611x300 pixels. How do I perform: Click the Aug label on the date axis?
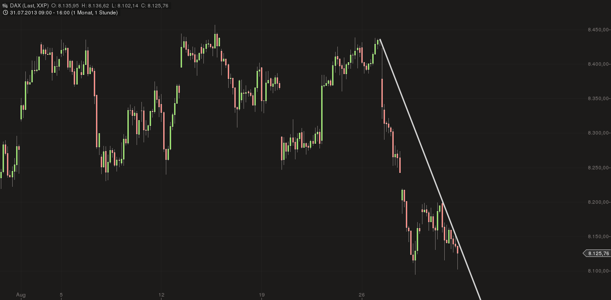21,295
